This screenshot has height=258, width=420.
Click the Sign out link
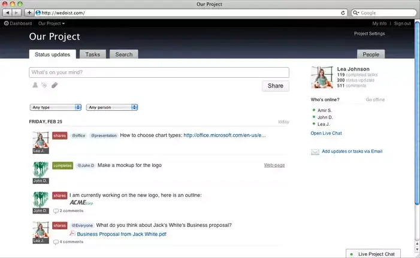tap(402, 23)
